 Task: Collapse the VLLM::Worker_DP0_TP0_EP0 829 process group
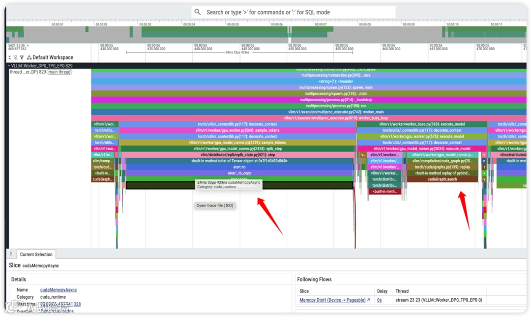9,66
